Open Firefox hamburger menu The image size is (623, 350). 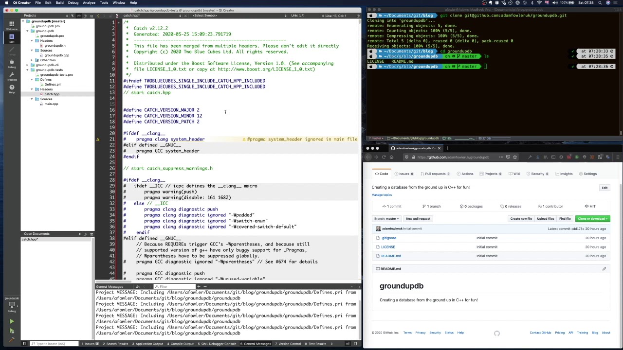click(x=618, y=157)
